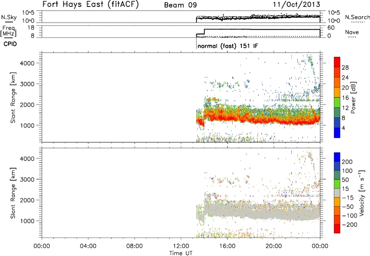
Task: Click the 'Beam 09' label
Action: 180,5
